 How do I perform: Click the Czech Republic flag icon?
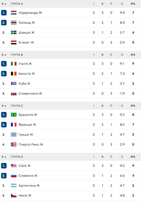(x=14, y=195)
